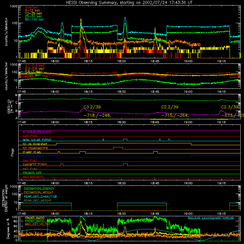The height and width of the screenshot is (244, 244).
Task: Select the GAP_FLAG label
Action: (30, 136)
